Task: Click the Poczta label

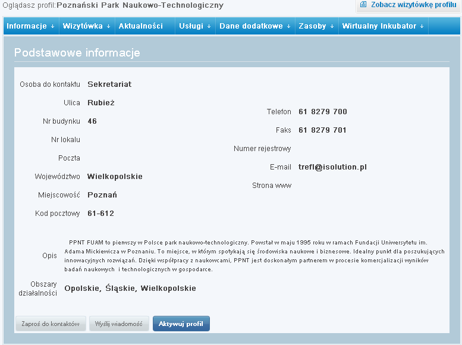Action: 69,158
